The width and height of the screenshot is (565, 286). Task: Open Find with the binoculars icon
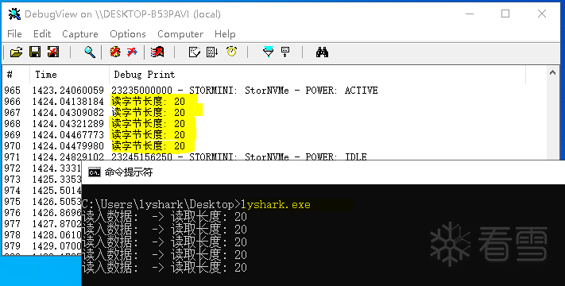pyautogui.click(x=322, y=52)
